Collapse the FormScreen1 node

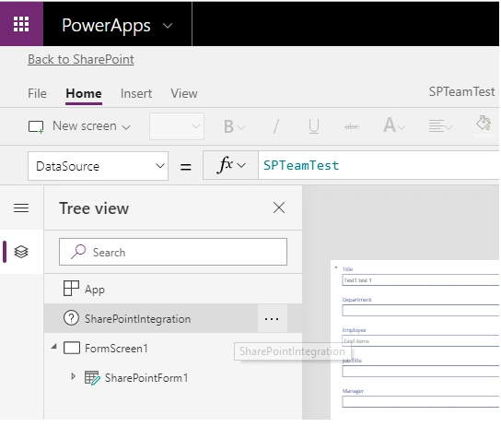pyautogui.click(x=54, y=347)
